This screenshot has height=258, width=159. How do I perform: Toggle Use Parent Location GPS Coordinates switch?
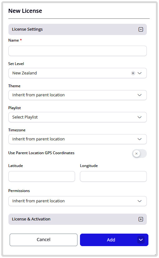[x=139, y=154]
